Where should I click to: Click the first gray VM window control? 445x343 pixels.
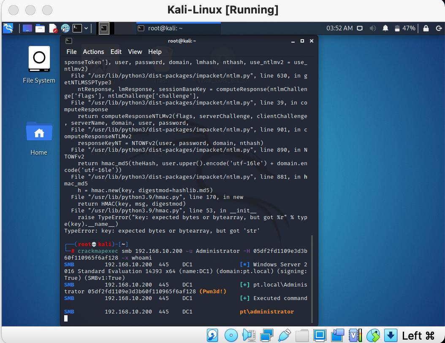[x=14, y=10]
